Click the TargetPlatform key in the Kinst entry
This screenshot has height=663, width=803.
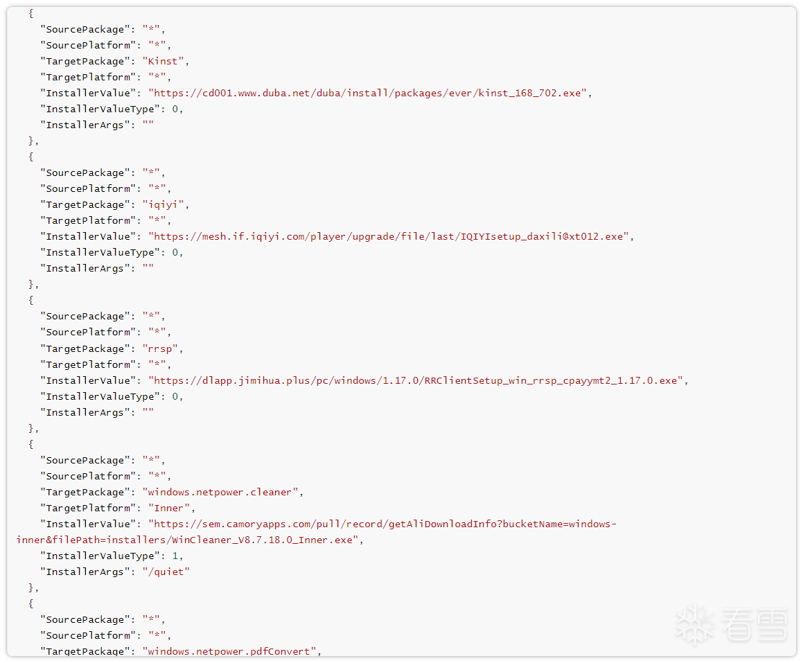(x=88, y=77)
